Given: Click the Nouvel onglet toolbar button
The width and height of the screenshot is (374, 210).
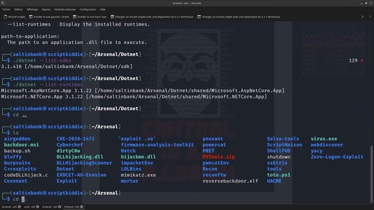Looking at the screenshot, I should coord(14,17).
